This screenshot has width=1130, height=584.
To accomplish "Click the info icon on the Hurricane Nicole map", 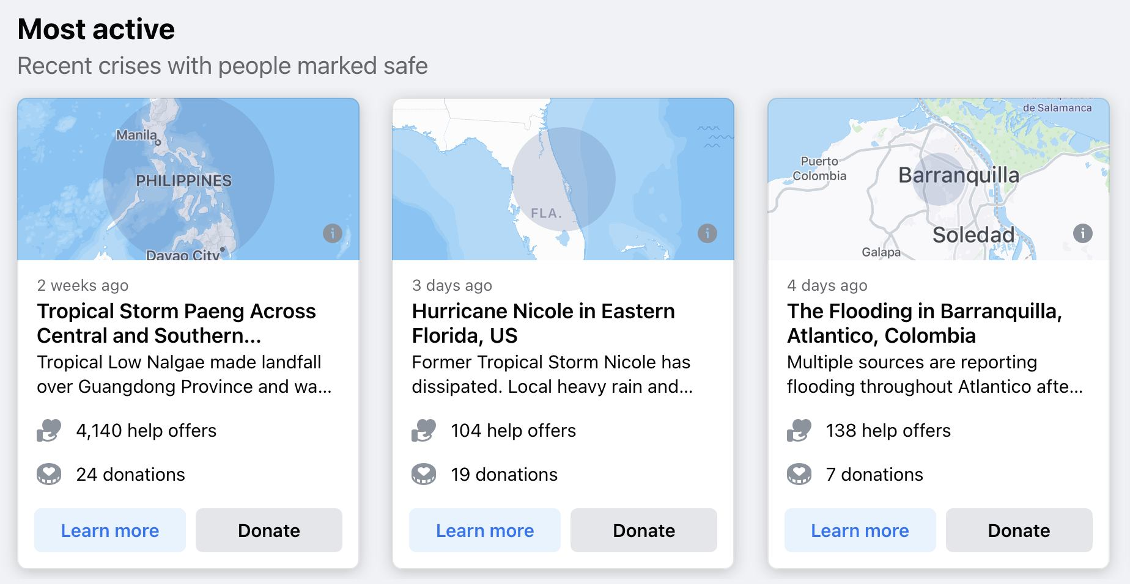I will [707, 233].
